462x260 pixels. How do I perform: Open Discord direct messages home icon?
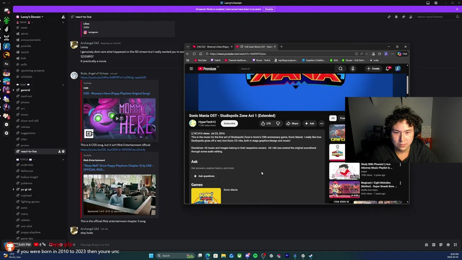(x=6, y=10)
